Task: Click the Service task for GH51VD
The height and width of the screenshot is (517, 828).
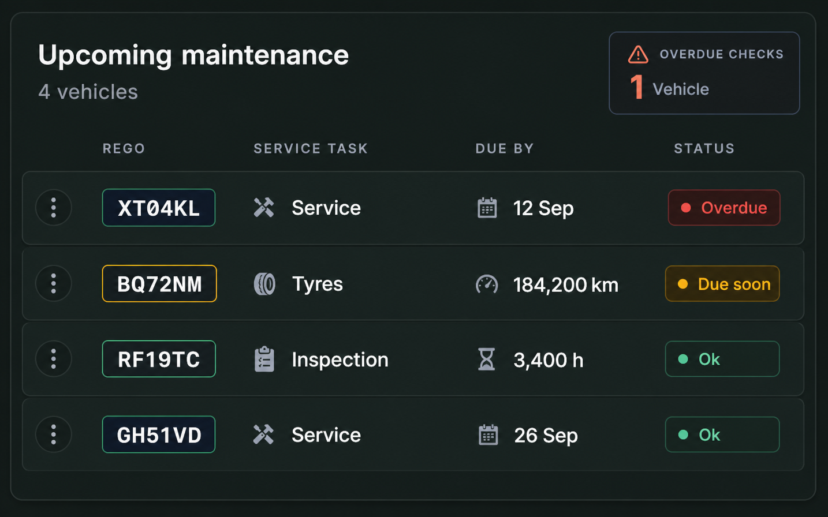Action: (326, 434)
